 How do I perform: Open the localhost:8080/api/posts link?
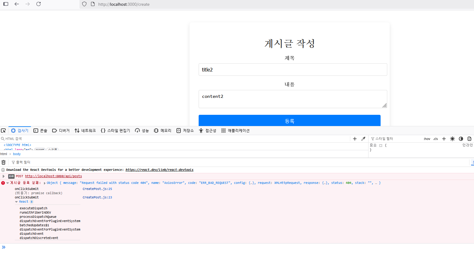point(53,176)
